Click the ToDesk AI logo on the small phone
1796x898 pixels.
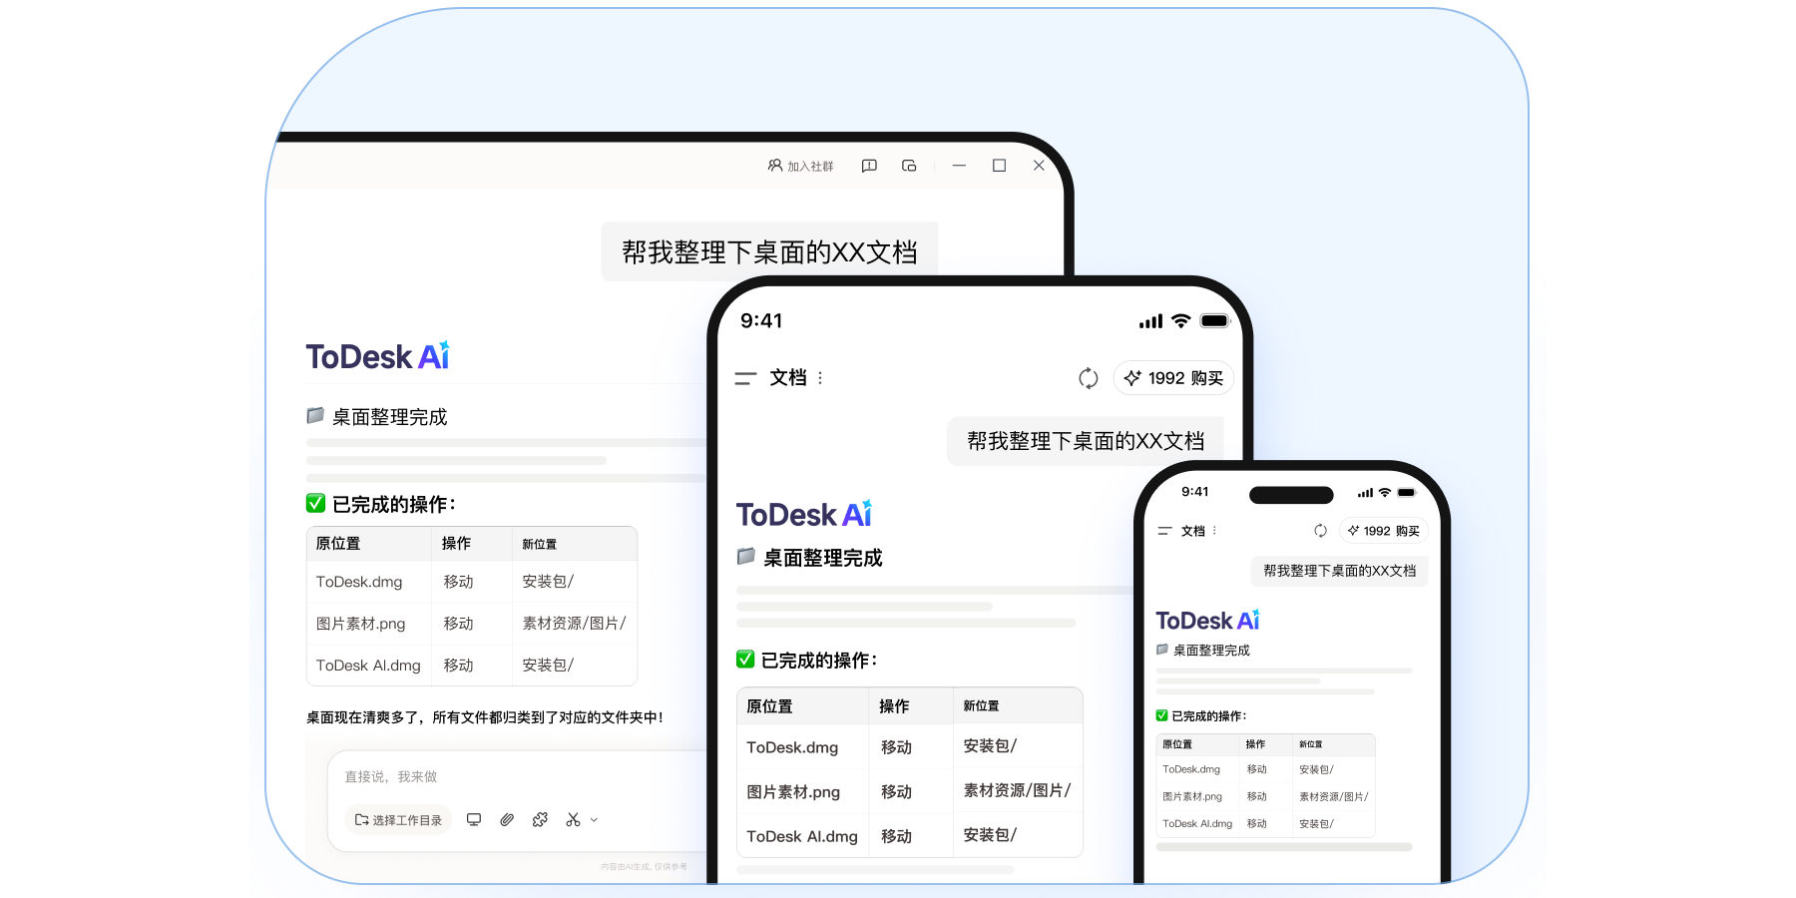pyautogui.click(x=1207, y=621)
